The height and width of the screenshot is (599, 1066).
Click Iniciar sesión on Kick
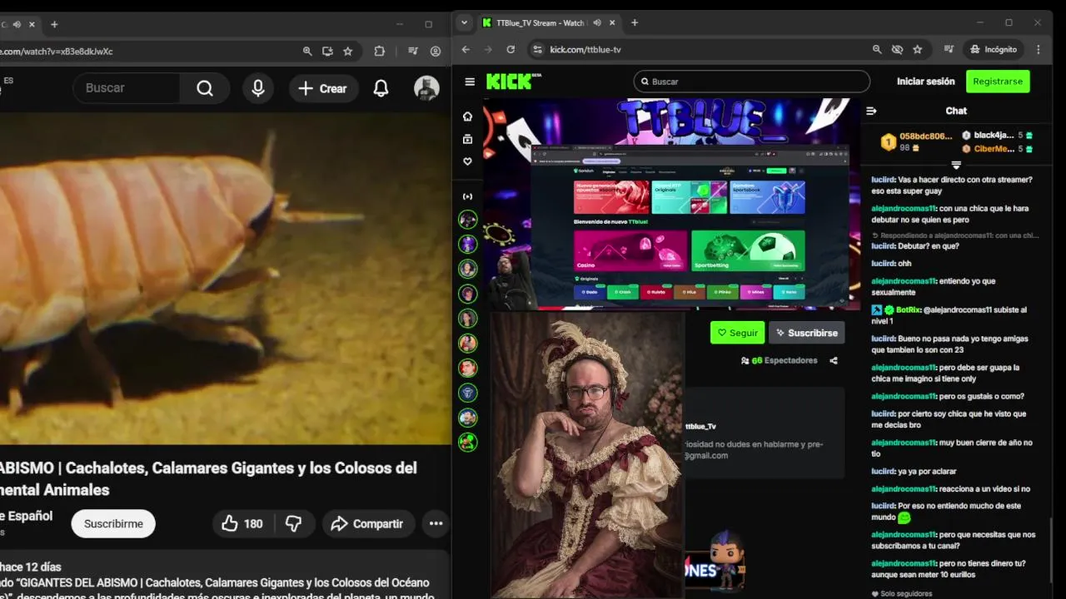click(x=925, y=82)
